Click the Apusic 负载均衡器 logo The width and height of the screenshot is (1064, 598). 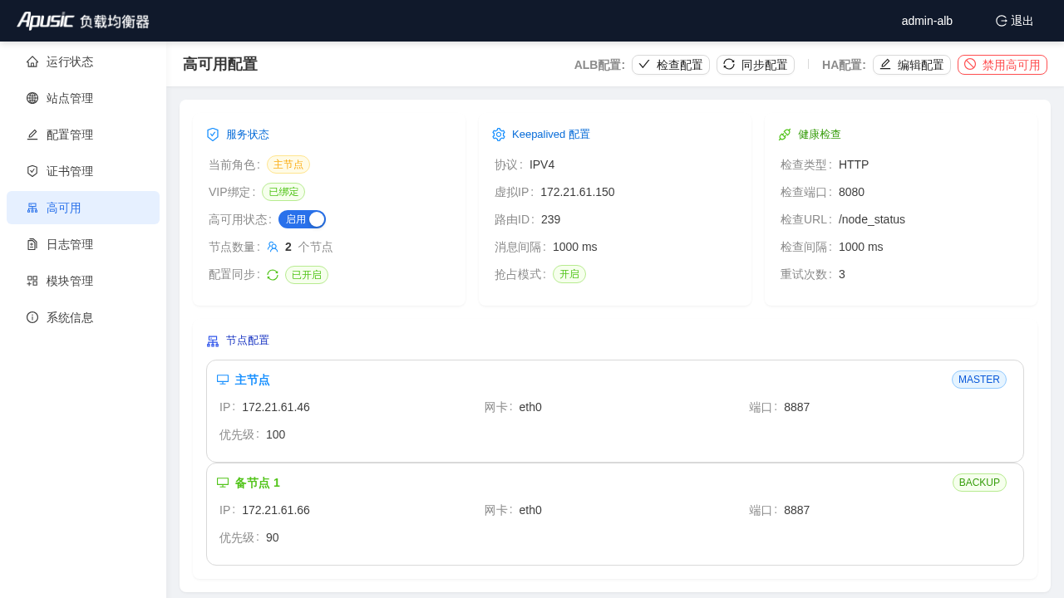coord(83,21)
